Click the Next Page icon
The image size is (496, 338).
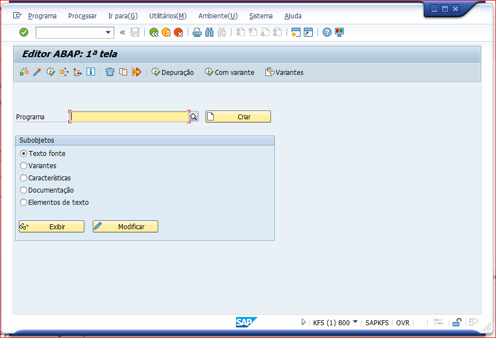point(265,32)
